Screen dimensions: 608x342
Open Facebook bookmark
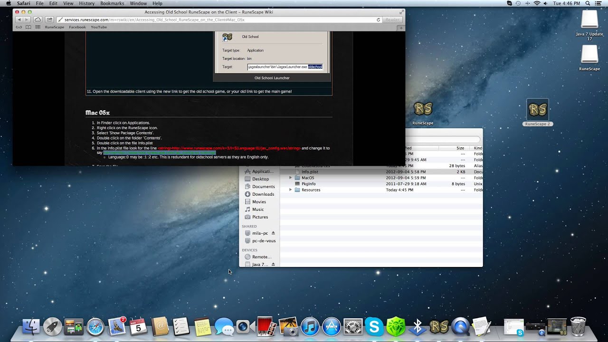coord(77,27)
